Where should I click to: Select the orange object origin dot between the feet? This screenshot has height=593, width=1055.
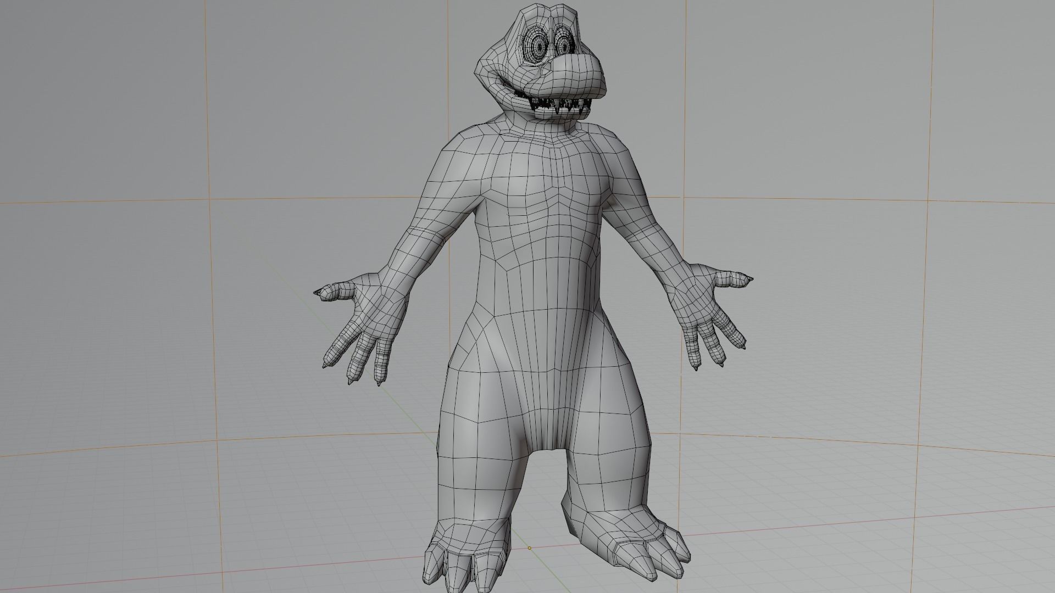[x=529, y=547]
